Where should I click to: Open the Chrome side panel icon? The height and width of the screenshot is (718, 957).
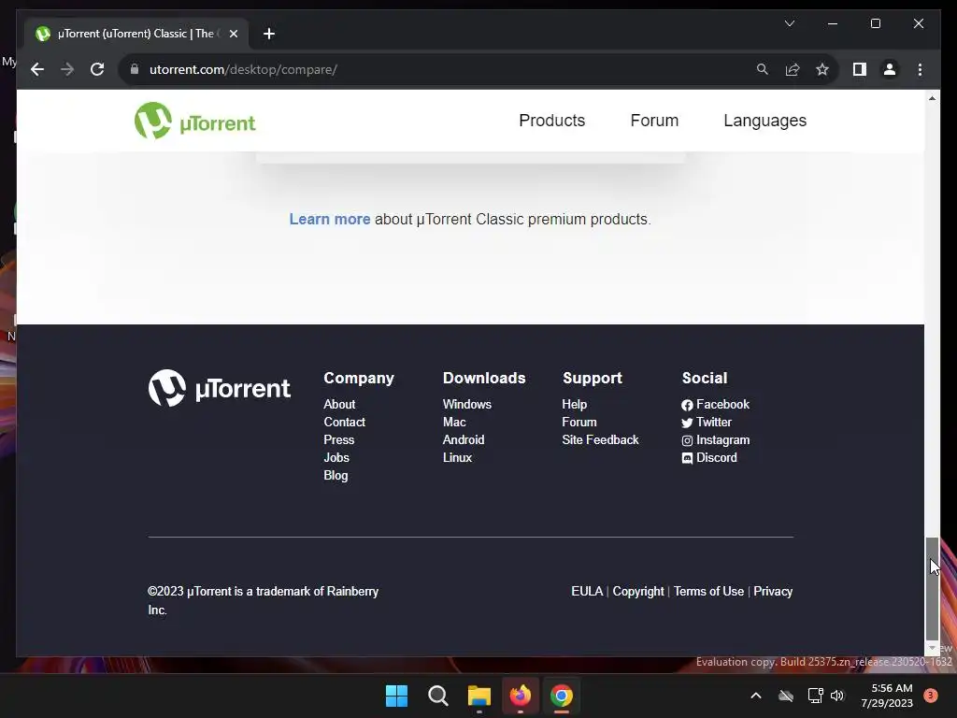(x=860, y=69)
